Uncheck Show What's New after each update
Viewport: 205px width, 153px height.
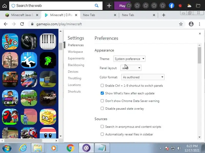click(x=102, y=93)
